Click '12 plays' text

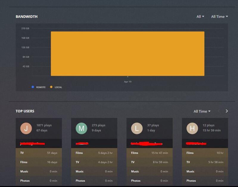pos(209,125)
